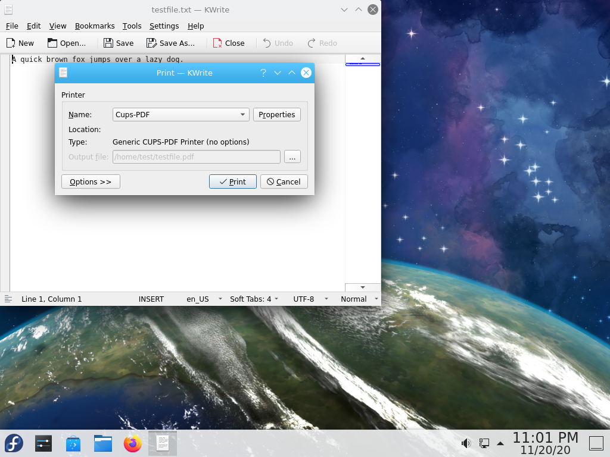Click the Save As... toolbar button
Viewport: 610px width, 457px height.
pyautogui.click(x=170, y=43)
